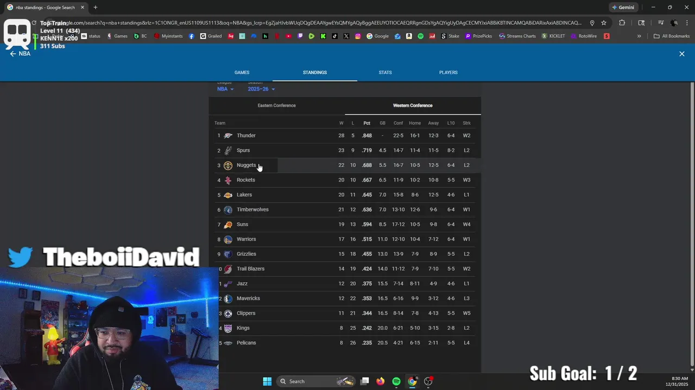Open the Timberwolves team name

point(252,210)
